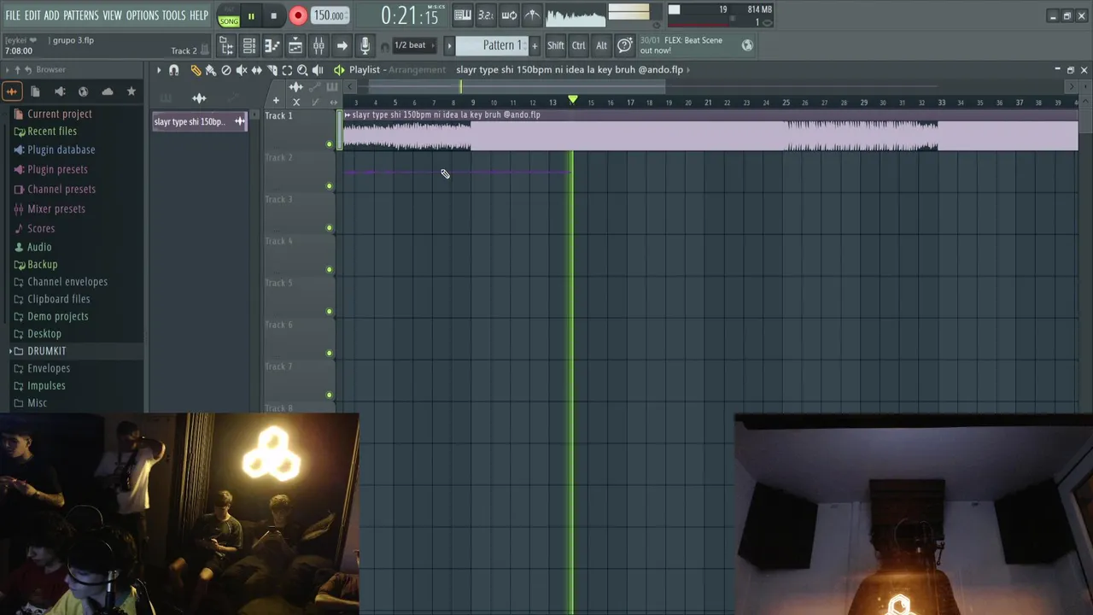The width and height of the screenshot is (1093, 615).
Task: Select the Delete tool in playlist
Action: (x=226, y=70)
